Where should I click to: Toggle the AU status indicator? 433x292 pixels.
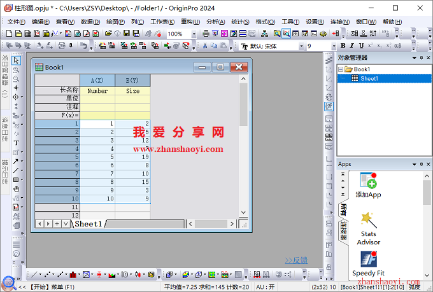(266, 287)
